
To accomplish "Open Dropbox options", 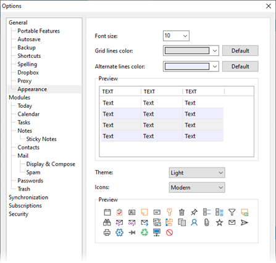I will click(28, 73).
